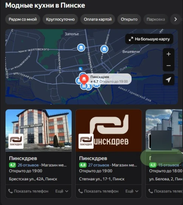Open building photo of the ул. Белова card
This screenshot has height=205, width=183.
[x=164, y=130]
